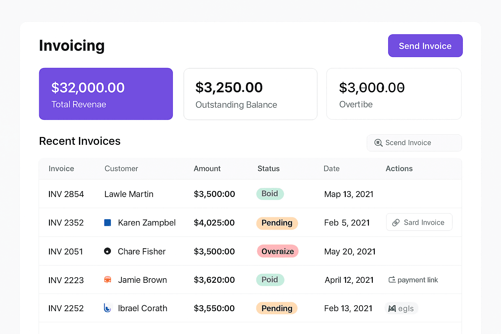
Task: Select the purple Total Revenae card
Action: [x=106, y=94]
